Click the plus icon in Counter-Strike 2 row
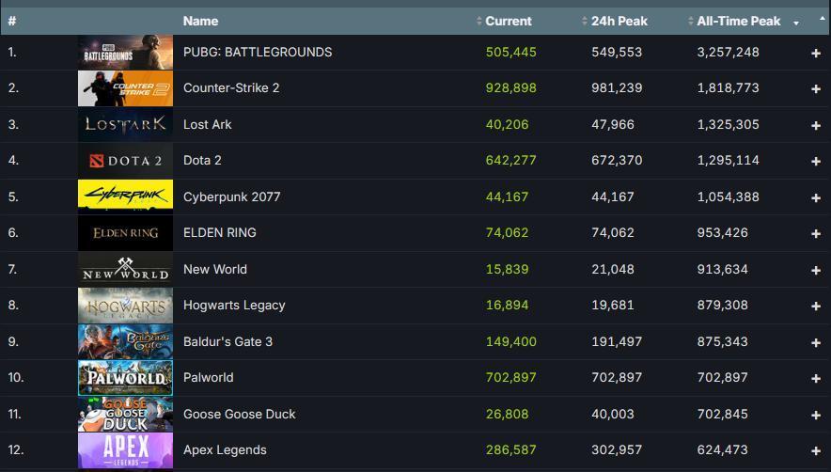 [x=815, y=88]
